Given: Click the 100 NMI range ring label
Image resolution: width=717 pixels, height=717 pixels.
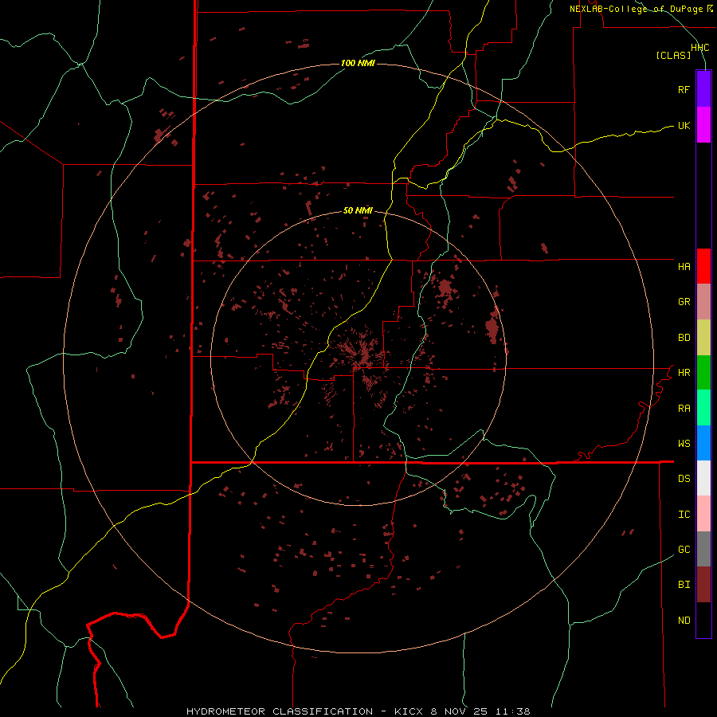Looking at the screenshot, I should (358, 63).
